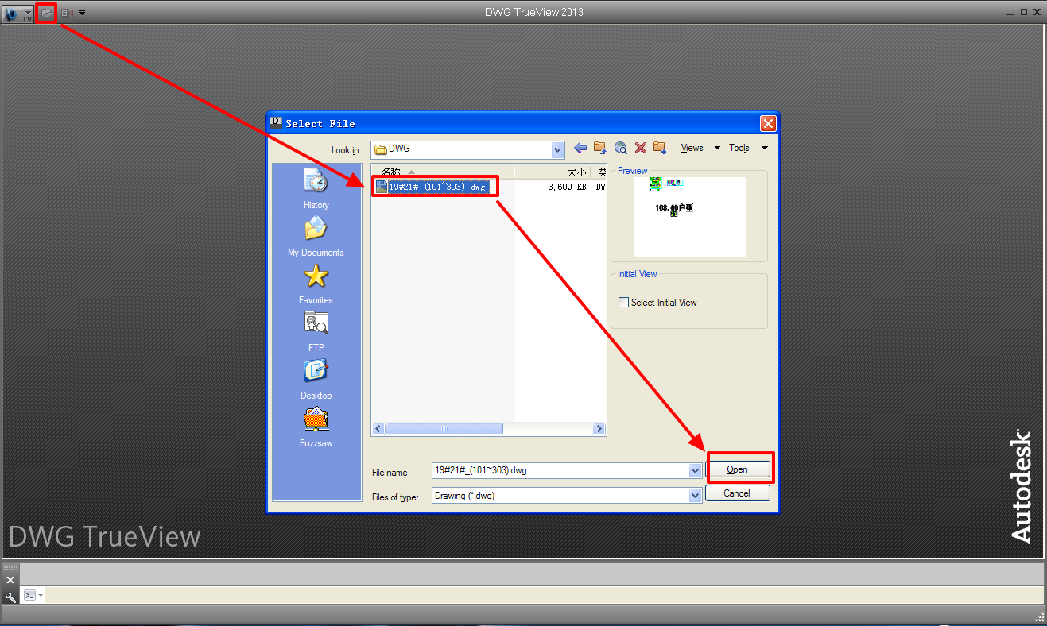This screenshot has width=1047, height=626.
Task: Expand the File name dropdown arrow
Action: pyautogui.click(x=696, y=470)
